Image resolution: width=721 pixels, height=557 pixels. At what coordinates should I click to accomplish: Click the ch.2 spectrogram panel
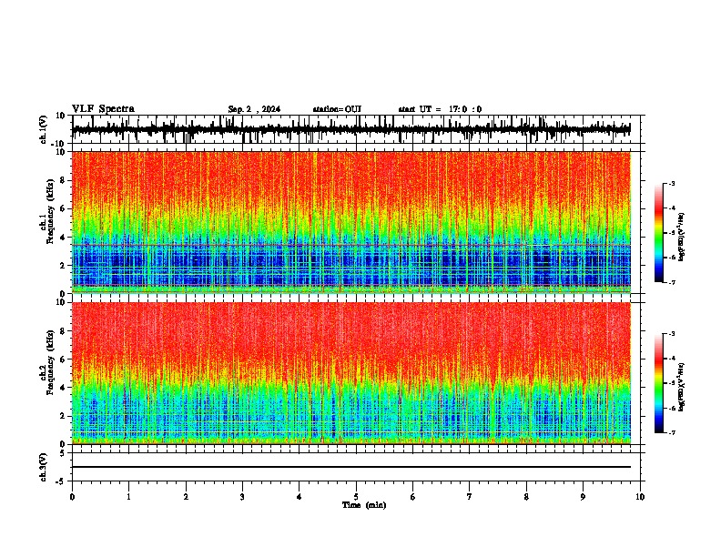(x=351, y=373)
